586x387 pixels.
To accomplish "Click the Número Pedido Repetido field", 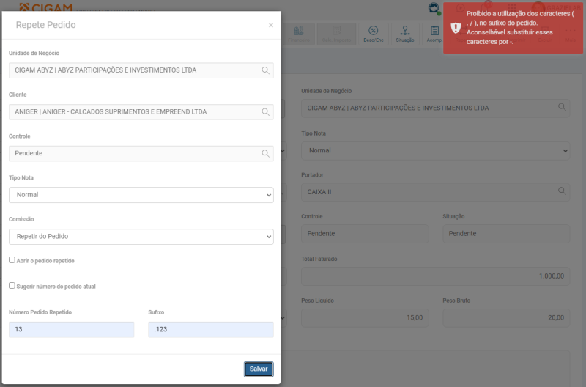I will tap(72, 330).
